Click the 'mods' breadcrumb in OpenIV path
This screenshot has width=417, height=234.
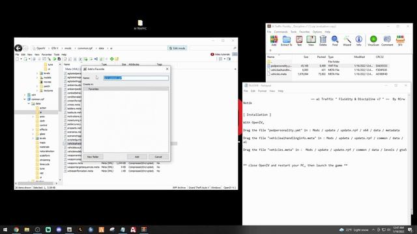pos(68,48)
